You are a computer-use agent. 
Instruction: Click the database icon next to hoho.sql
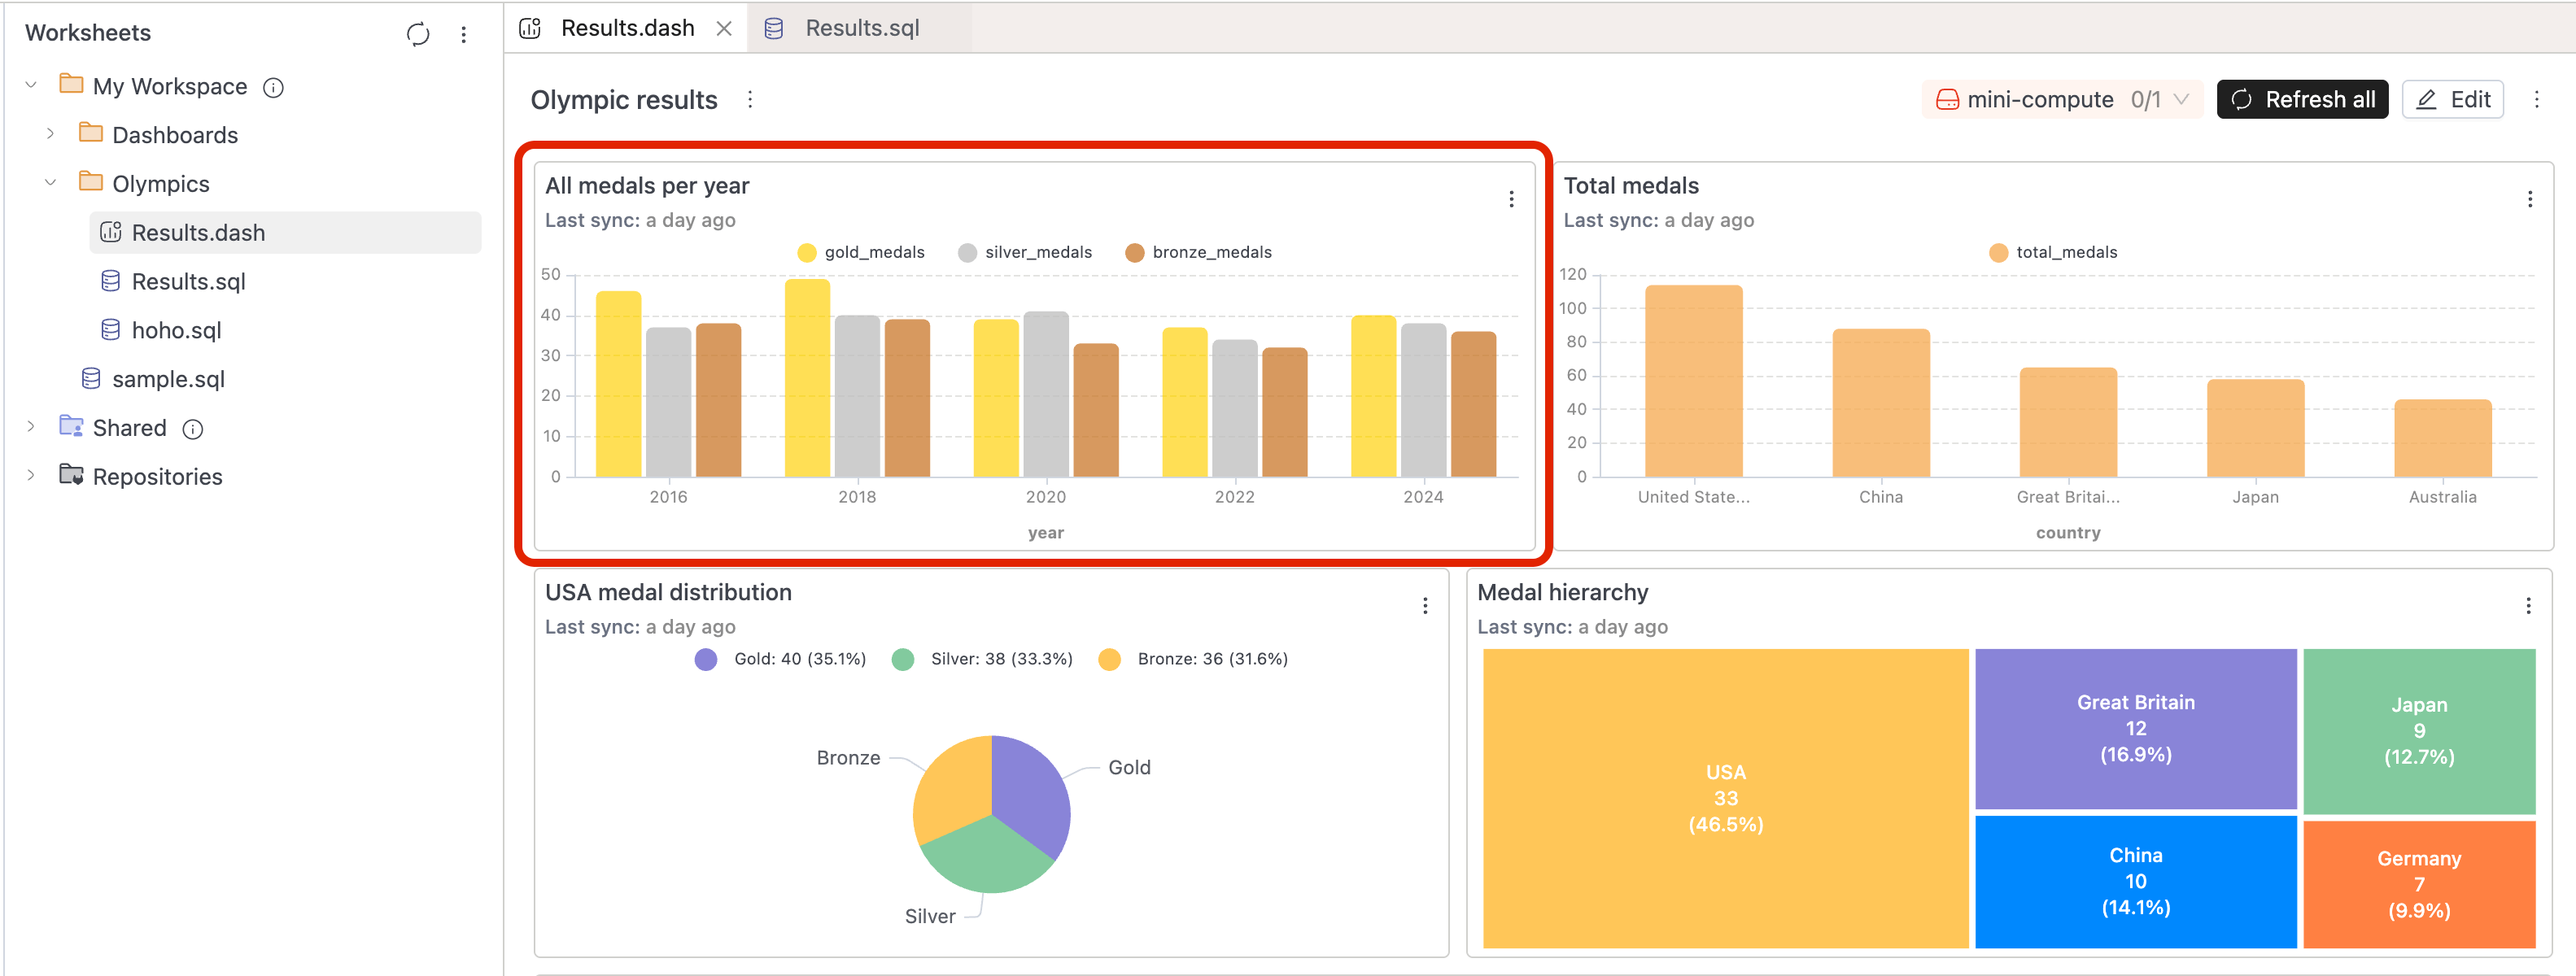tap(110, 330)
